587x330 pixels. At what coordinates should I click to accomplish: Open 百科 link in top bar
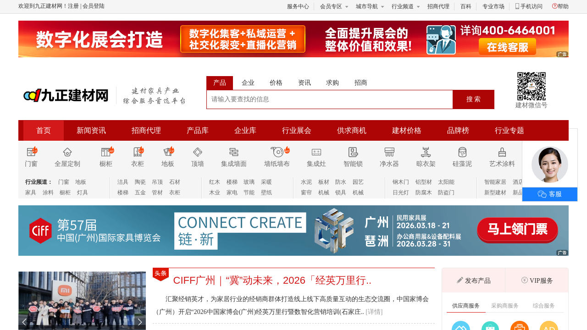click(466, 6)
